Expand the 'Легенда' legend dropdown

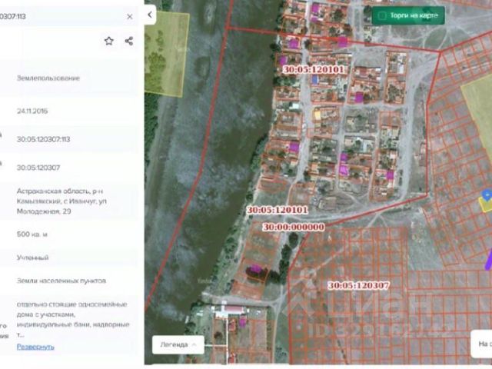pyautogui.click(x=178, y=344)
